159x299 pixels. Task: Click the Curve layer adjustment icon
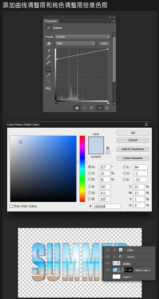pyautogui.click(x=120, y=257)
